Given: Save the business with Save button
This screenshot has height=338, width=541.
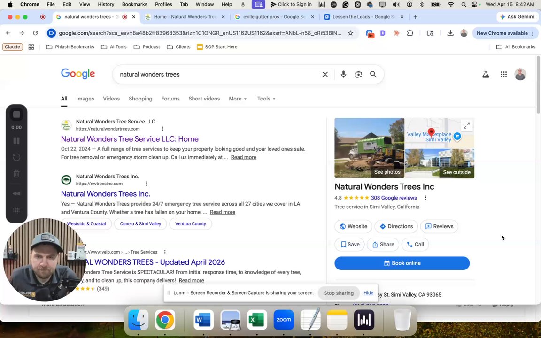Looking at the screenshot, I should coord(349,244).
